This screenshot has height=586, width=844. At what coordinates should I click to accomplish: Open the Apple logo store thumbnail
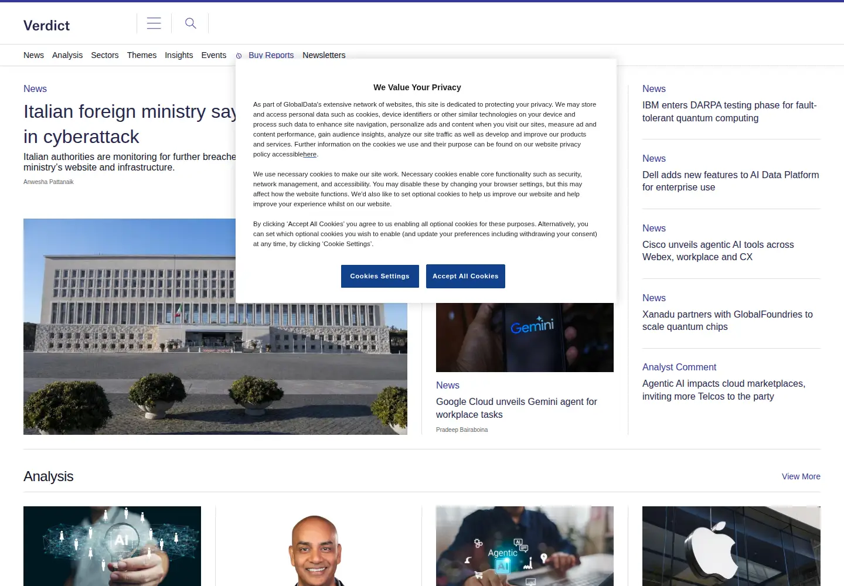pos(731,546)
